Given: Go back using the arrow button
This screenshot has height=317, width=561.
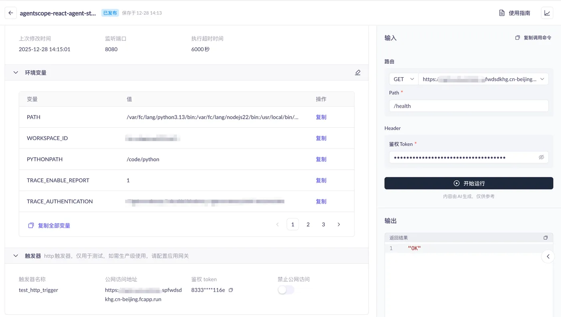Looking at the screenshot, I should pyautogui.click(x=11, y=13).
